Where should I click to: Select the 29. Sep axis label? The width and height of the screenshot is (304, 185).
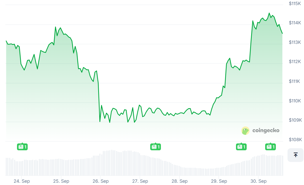(x=219, y=181)
